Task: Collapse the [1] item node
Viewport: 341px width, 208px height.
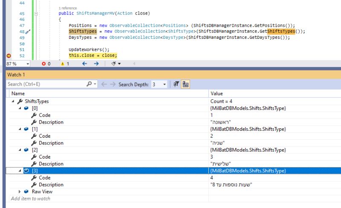Action: coord(20,129)
